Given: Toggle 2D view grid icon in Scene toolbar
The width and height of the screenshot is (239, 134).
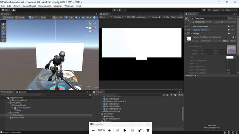Looking at the screenshot, I should point(60,17).
